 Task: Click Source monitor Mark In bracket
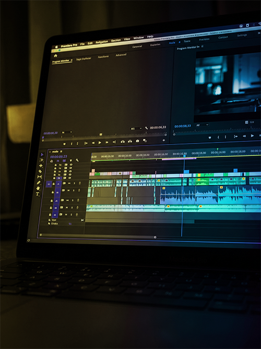[x=72, y=144]
